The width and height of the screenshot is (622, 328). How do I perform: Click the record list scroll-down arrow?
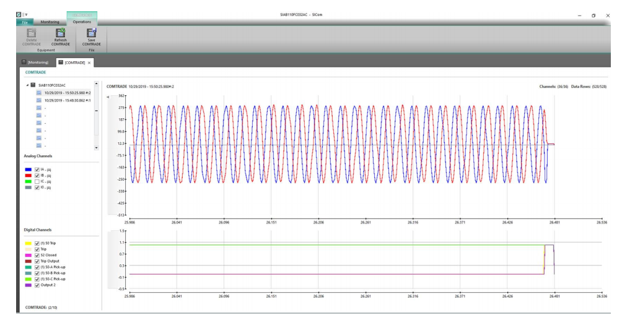[96, 148]
